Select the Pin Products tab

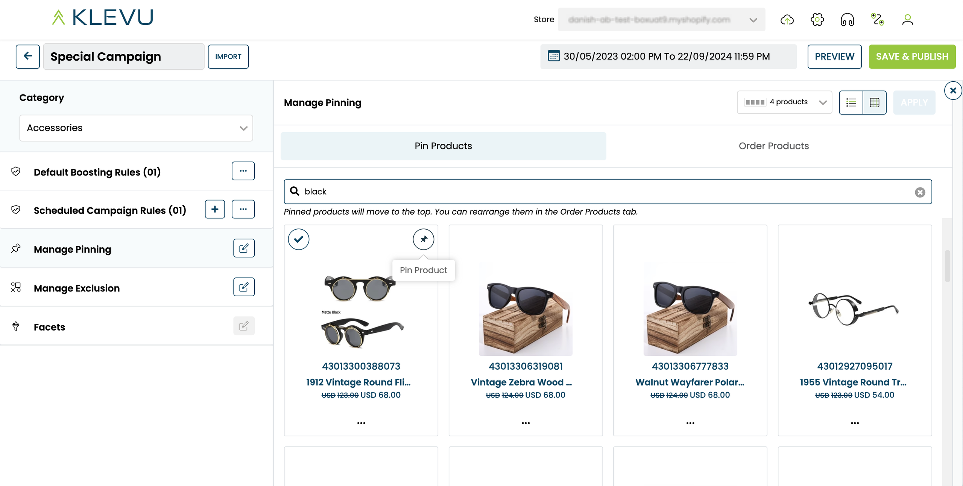click(443, 146)
